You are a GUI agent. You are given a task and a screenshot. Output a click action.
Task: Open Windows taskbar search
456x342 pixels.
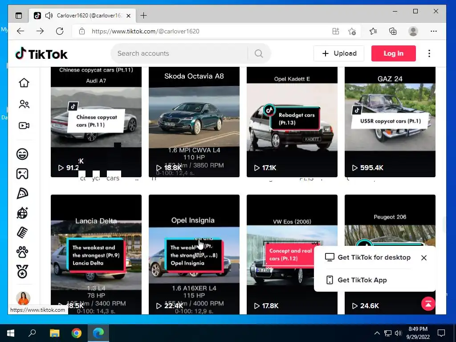[32, 333]
